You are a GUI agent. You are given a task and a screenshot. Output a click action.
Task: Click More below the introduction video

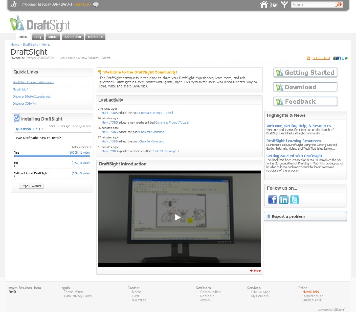(x=257, y=271)
